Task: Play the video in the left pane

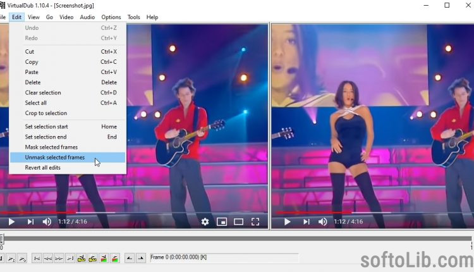Action: tap(11, 222)
